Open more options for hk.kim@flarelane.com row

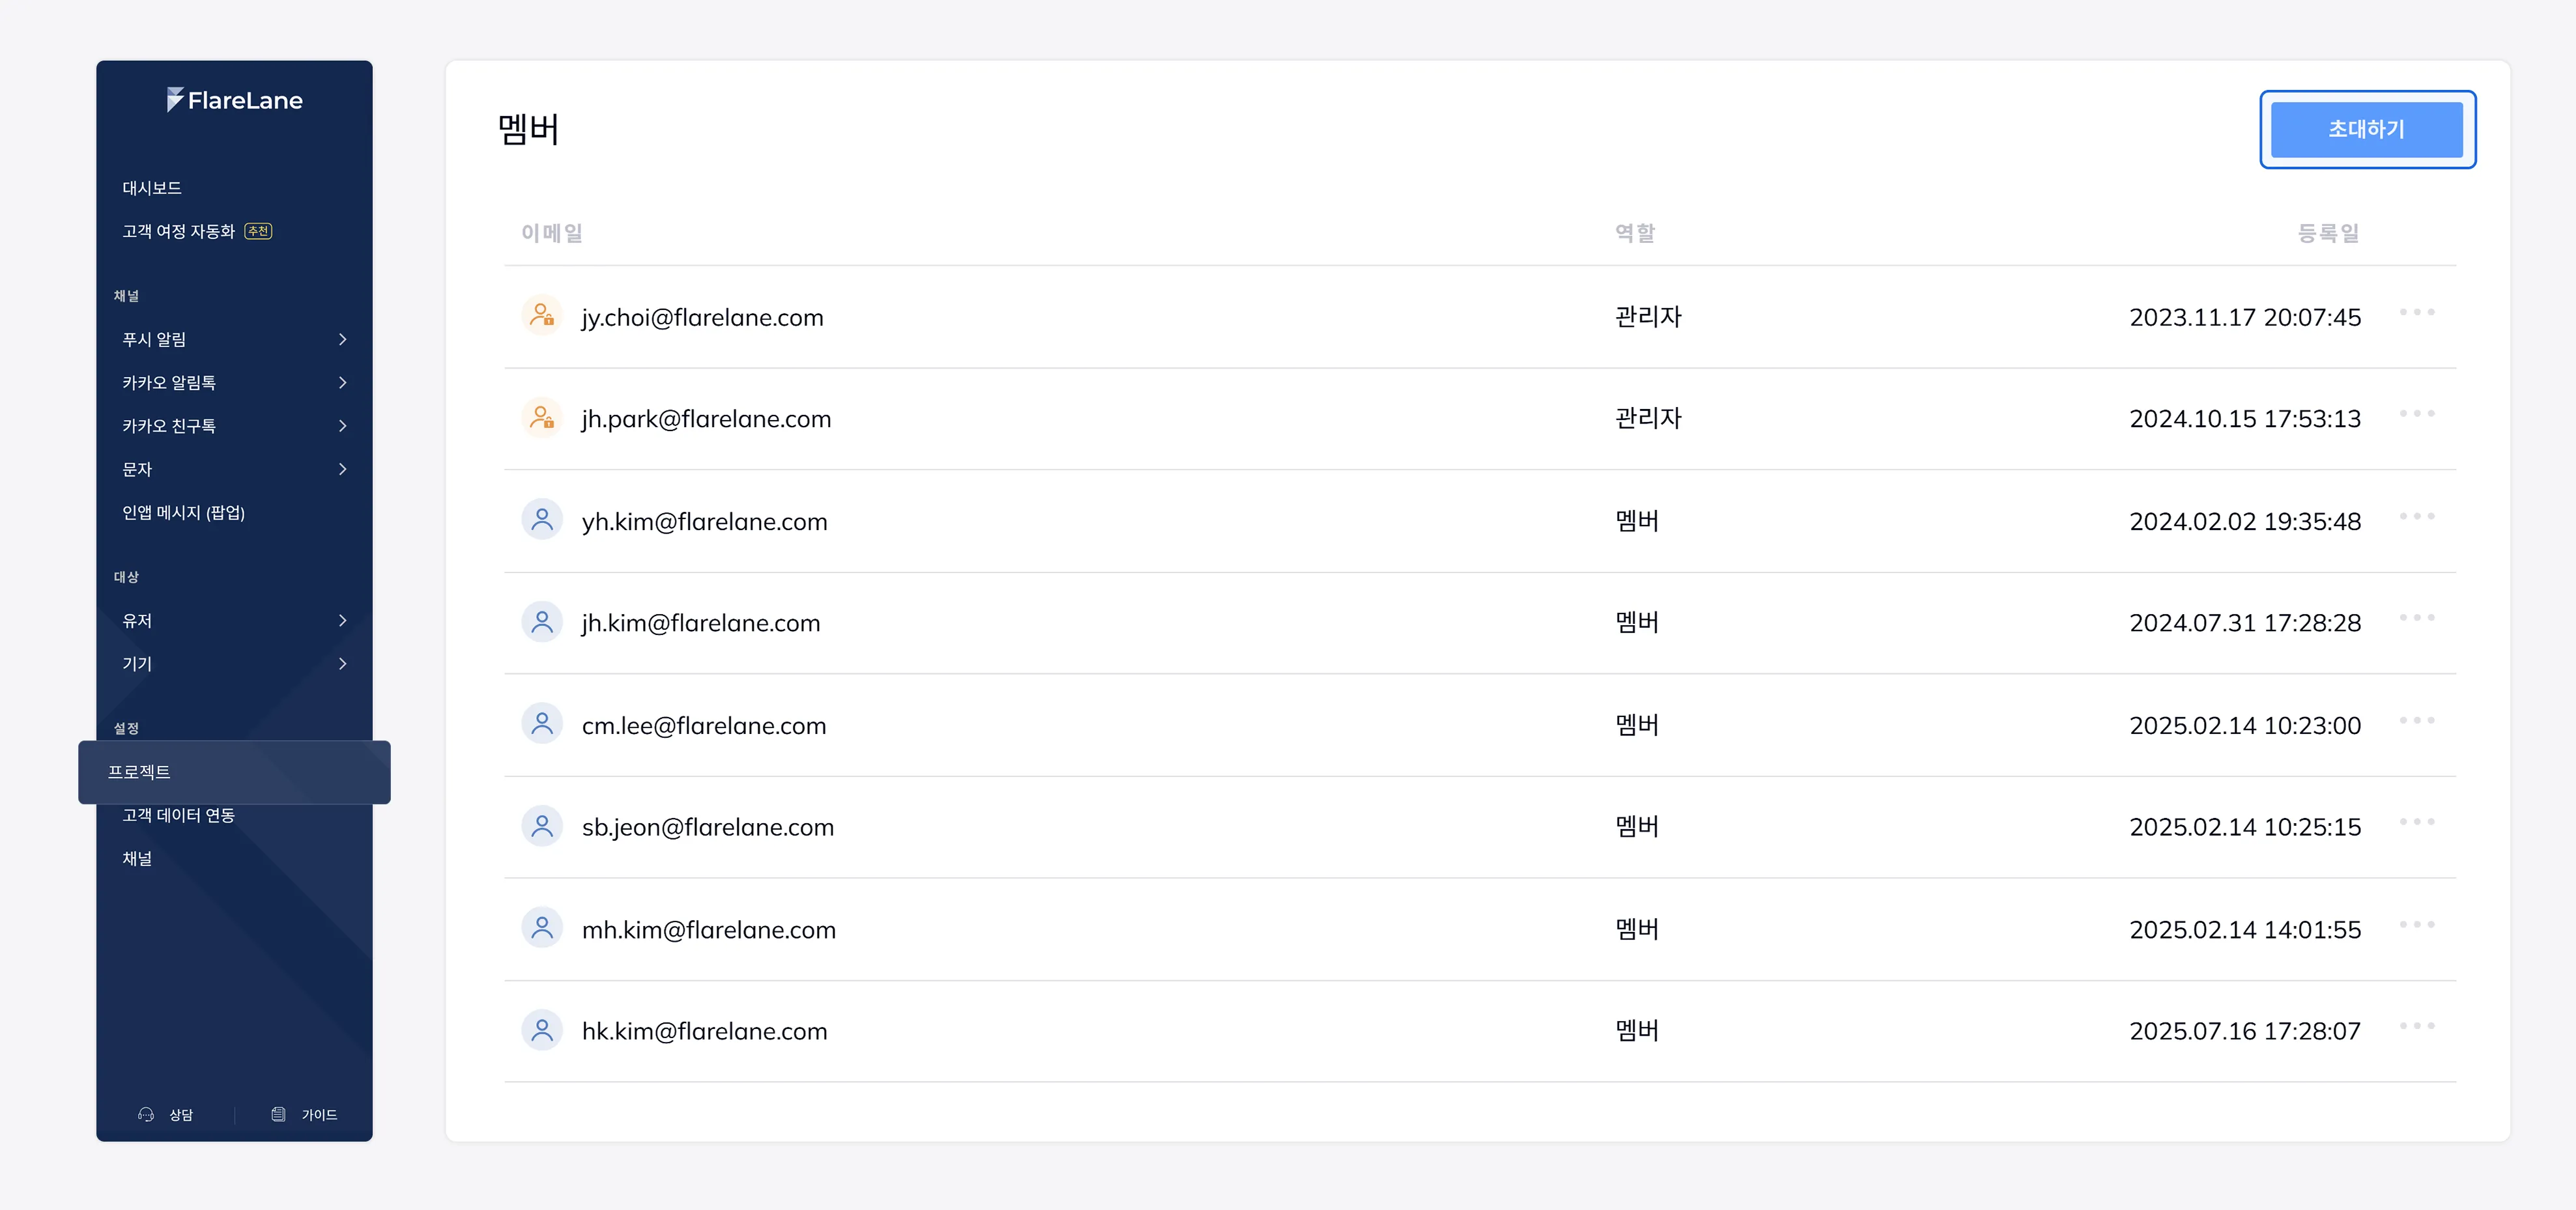[2417, 1025]
